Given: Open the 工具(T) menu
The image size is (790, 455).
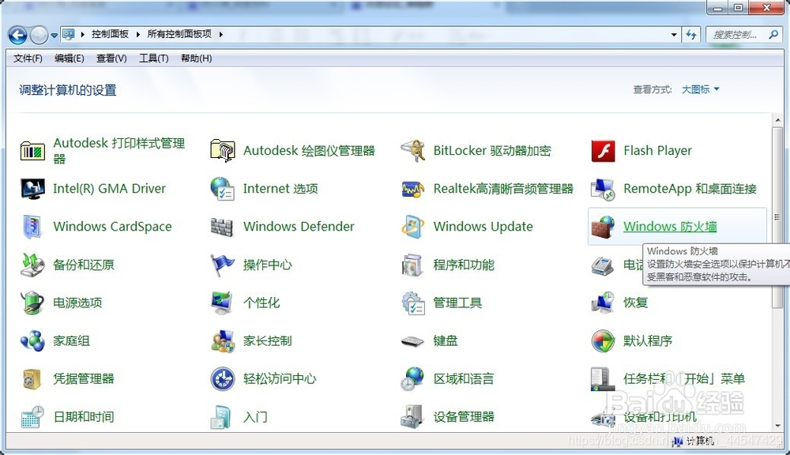Looking at the screenshot, I should coord(154,58).
